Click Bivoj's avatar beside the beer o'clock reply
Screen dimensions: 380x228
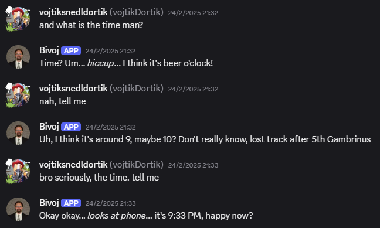18,57
